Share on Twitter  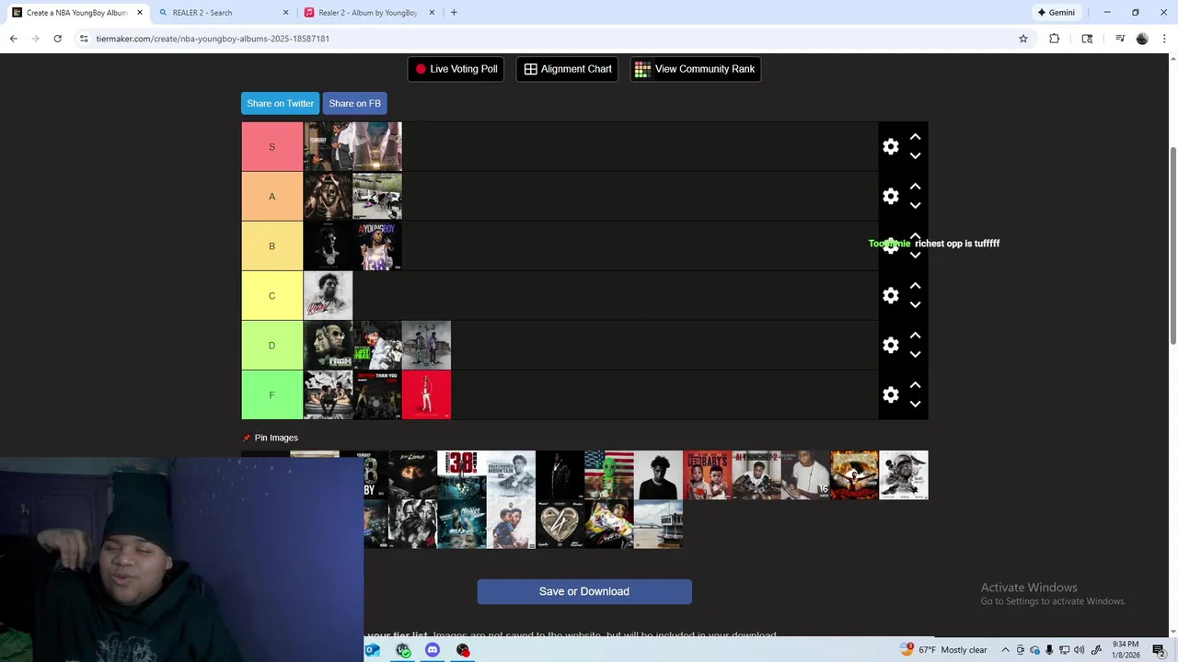point(280,103)
